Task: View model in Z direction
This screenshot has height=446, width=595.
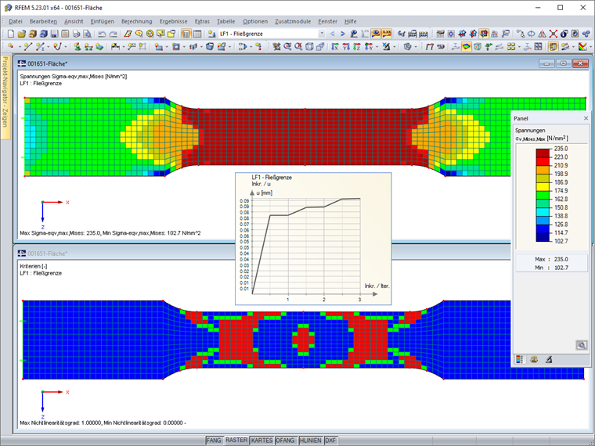Action: 357,47
